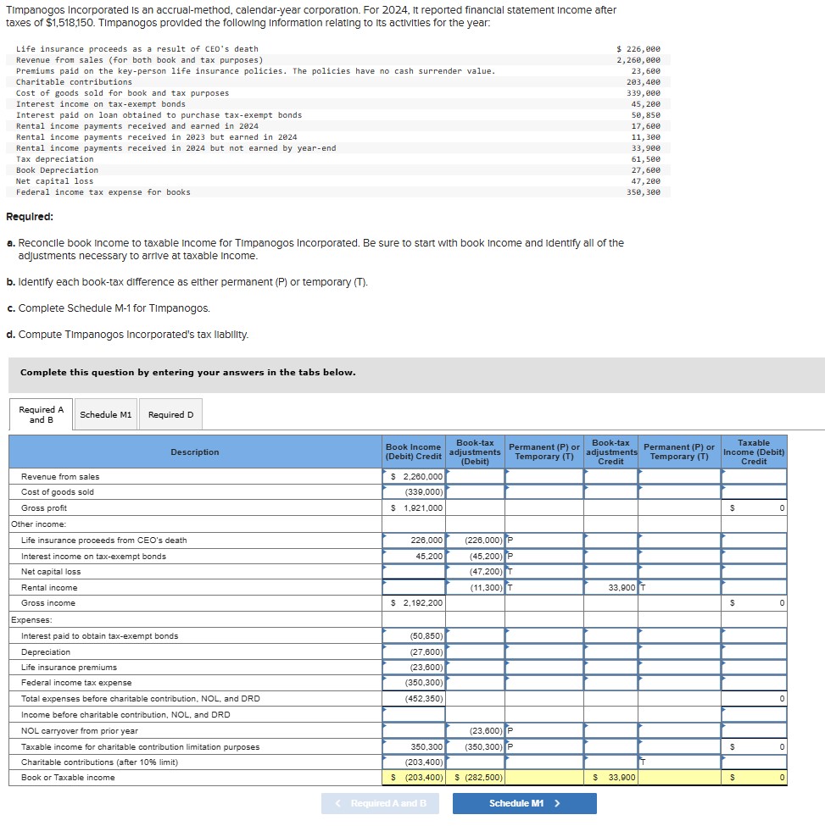Image resolution: width=825 pixels, height=826 pixels.
Task: Select the Required A and B tab
Action: [x=39, y=414]
